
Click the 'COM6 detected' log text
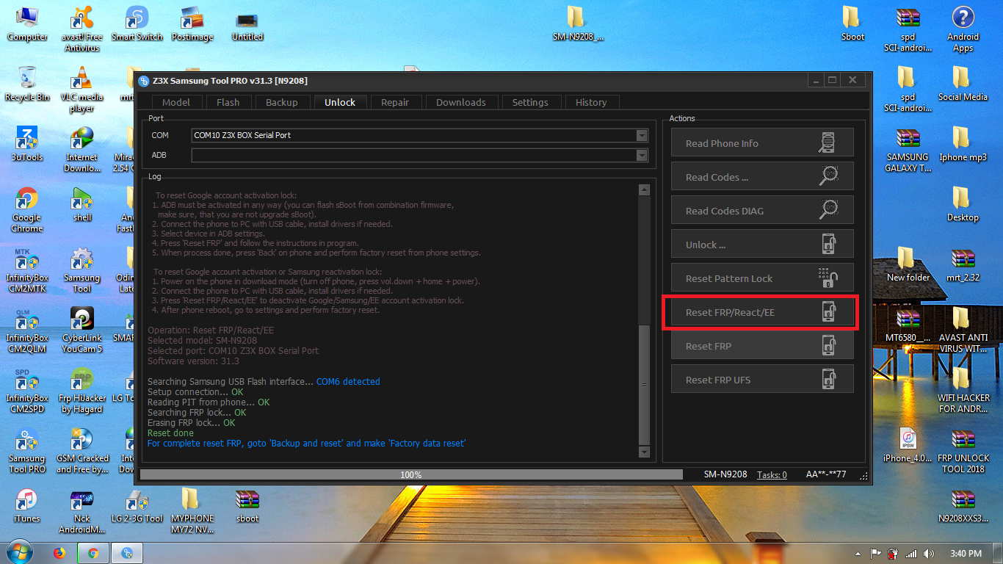(348, 382)
